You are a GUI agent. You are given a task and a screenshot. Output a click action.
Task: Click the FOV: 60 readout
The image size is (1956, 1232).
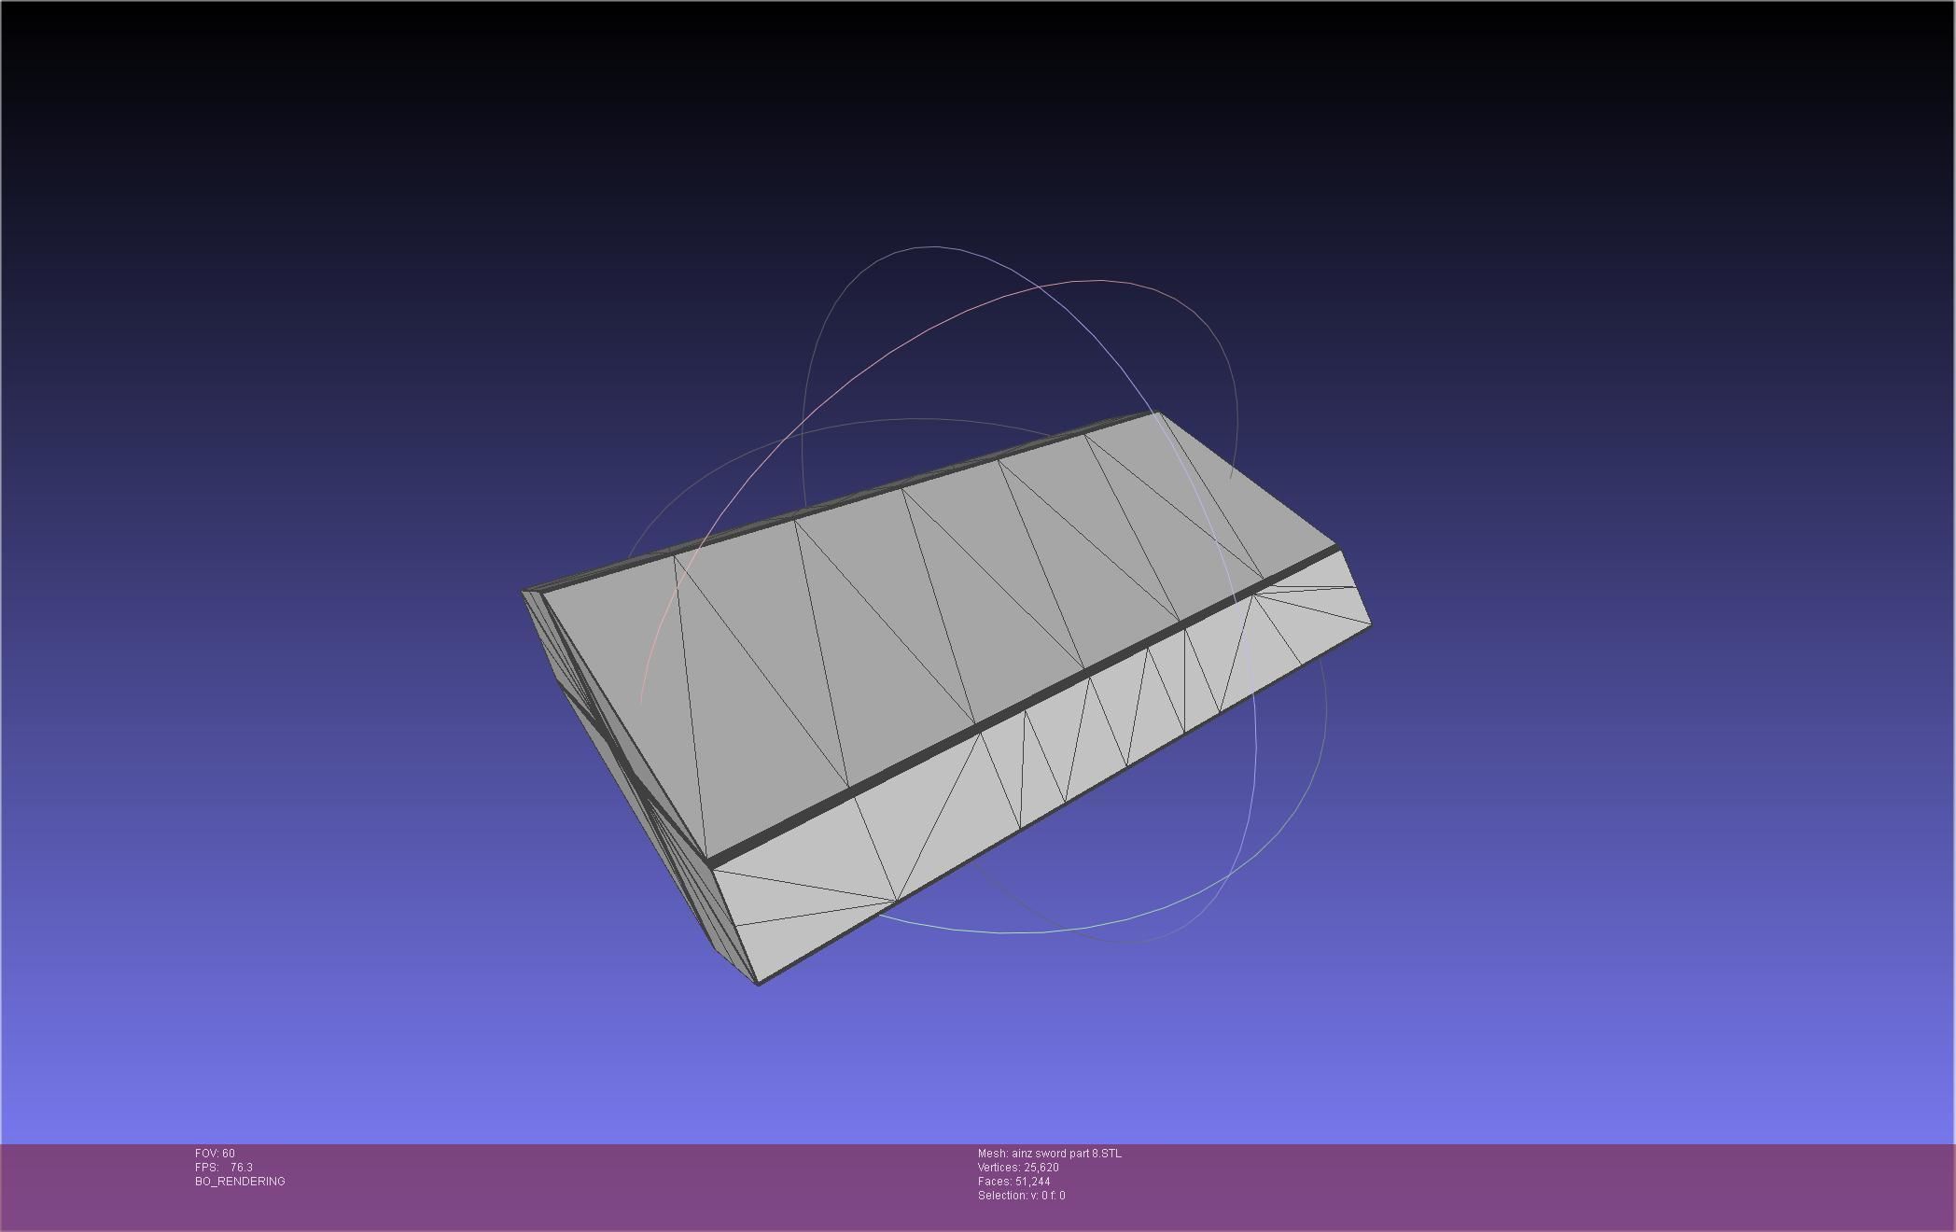click(215, 1154)
